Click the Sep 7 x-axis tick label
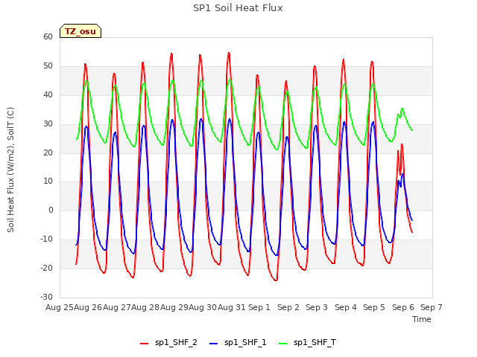This screenshot has height=357, width=477. click(x=432, y=307)
